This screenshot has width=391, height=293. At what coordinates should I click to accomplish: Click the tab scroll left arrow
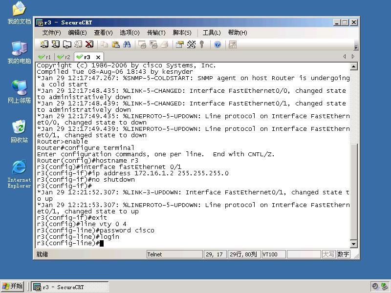345,57
